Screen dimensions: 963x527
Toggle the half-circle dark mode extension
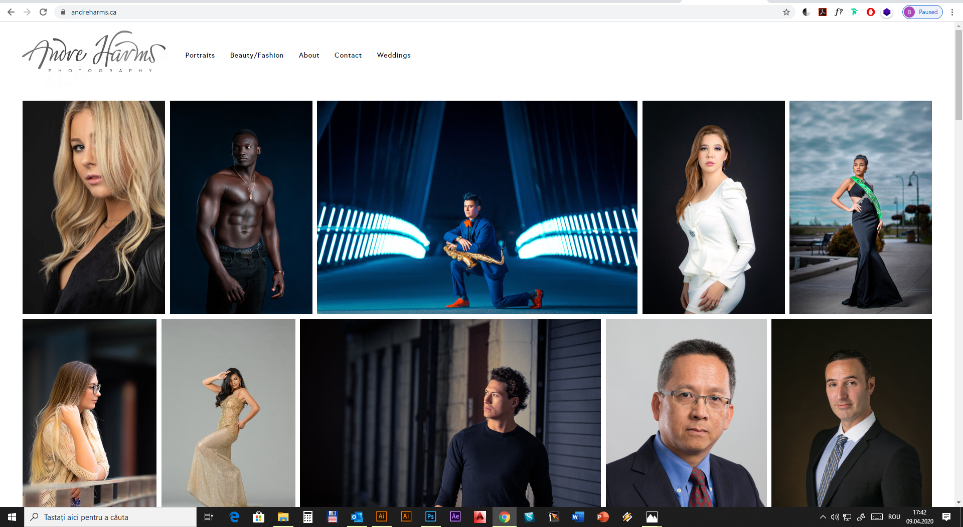click(806, 12)
